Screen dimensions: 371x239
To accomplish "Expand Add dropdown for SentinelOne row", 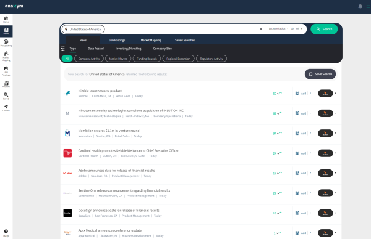I will [x=310, y=193].
